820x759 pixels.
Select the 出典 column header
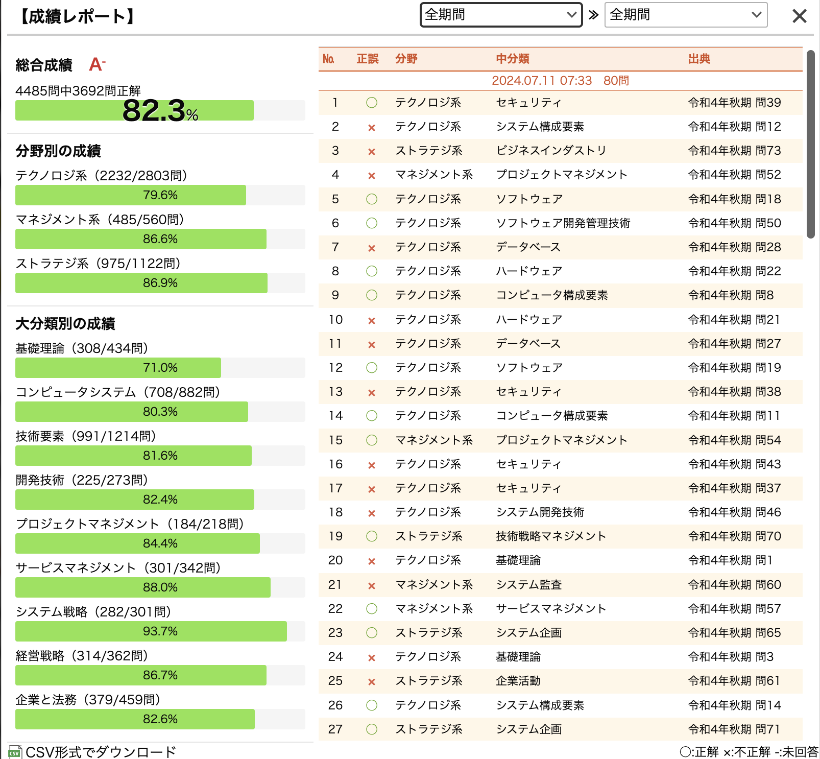click(x=699, y=59)
